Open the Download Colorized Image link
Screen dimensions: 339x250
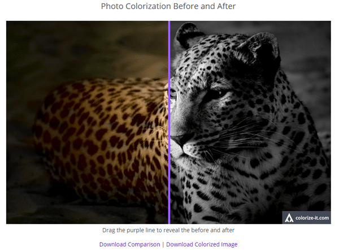[x=202, y=244]
